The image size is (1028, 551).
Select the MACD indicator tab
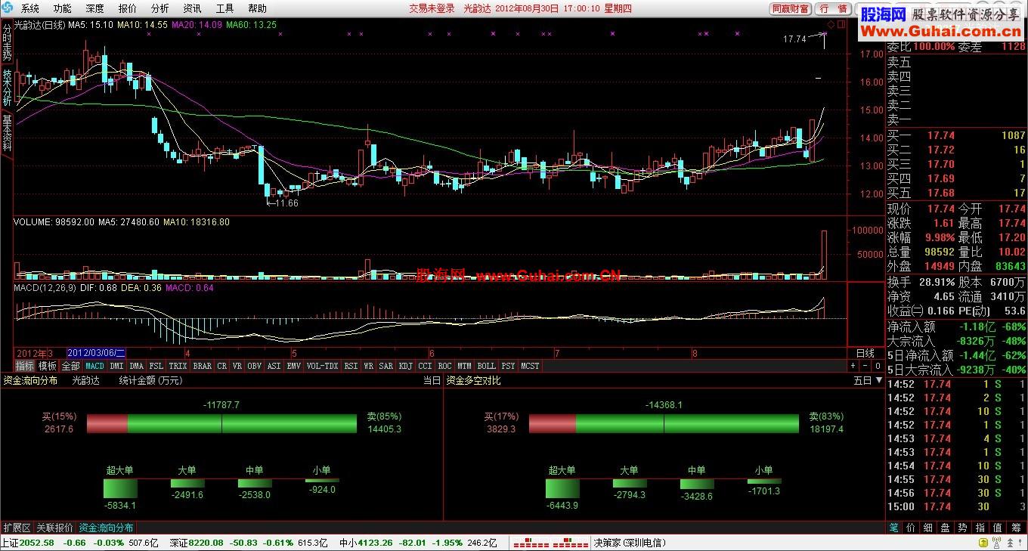(94, 366)
